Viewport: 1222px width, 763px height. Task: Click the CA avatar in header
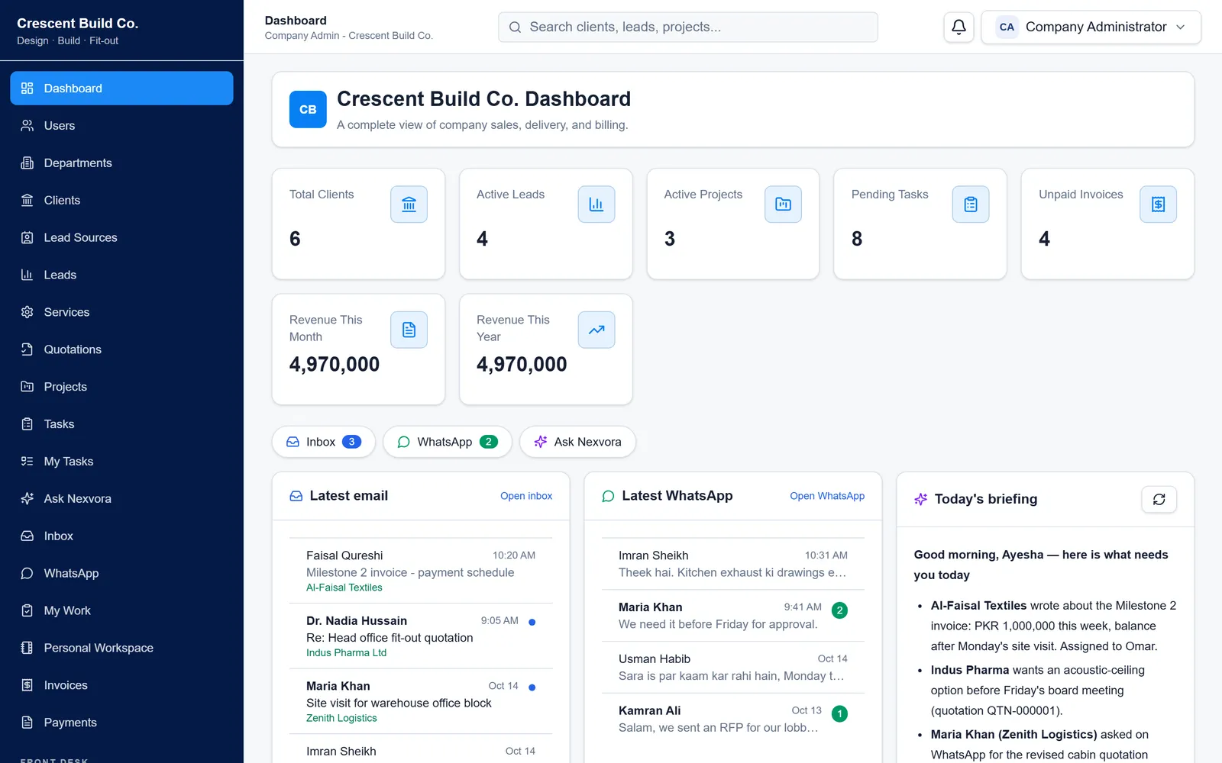point(1007,27)
